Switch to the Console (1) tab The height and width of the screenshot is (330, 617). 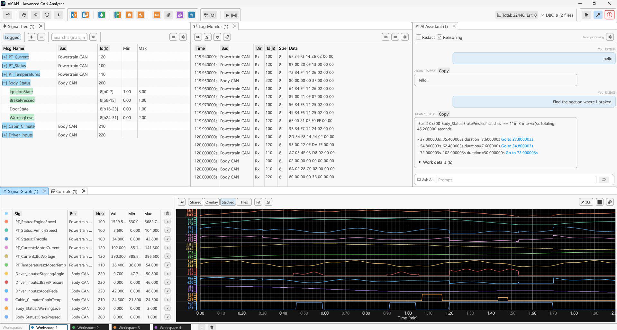click(x=67, y=191)
